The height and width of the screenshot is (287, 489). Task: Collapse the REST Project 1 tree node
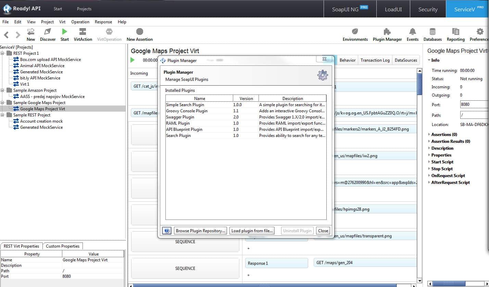pyautogui.click(x=3, y=53)
